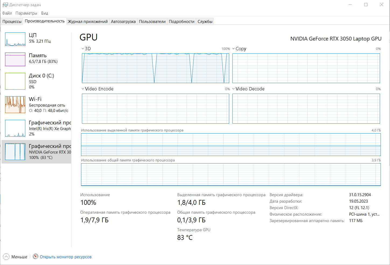Click the Video Encode graph
This screenshot has width=390, height=265.
tap(155, 108)
